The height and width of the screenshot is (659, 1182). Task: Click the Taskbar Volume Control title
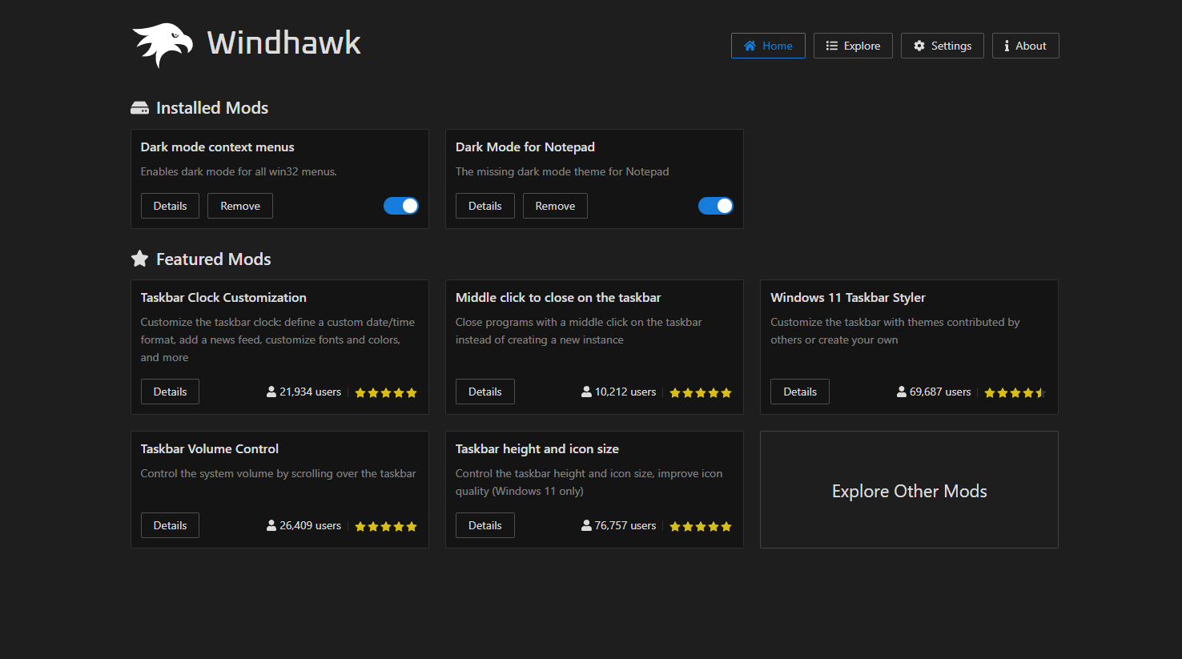pos(210,449)
